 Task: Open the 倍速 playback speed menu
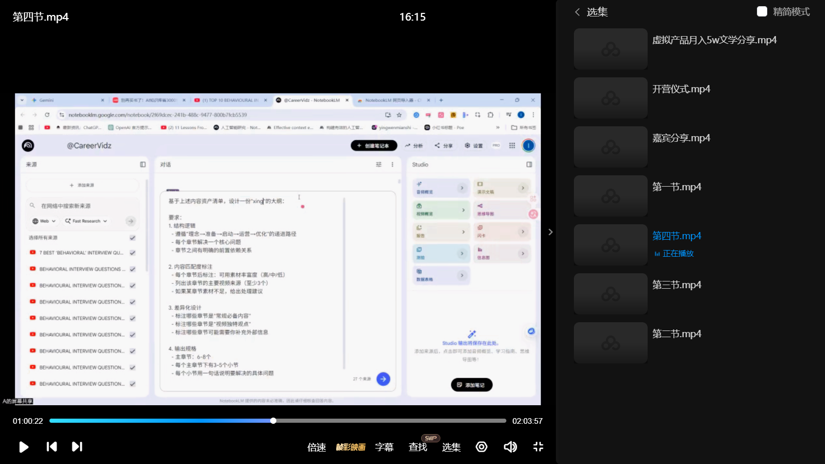[x=317, y=447]
